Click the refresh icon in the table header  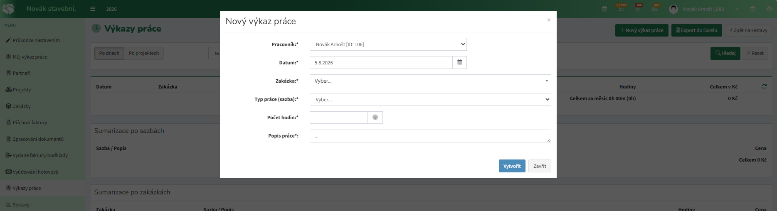(x=764, y=86)
